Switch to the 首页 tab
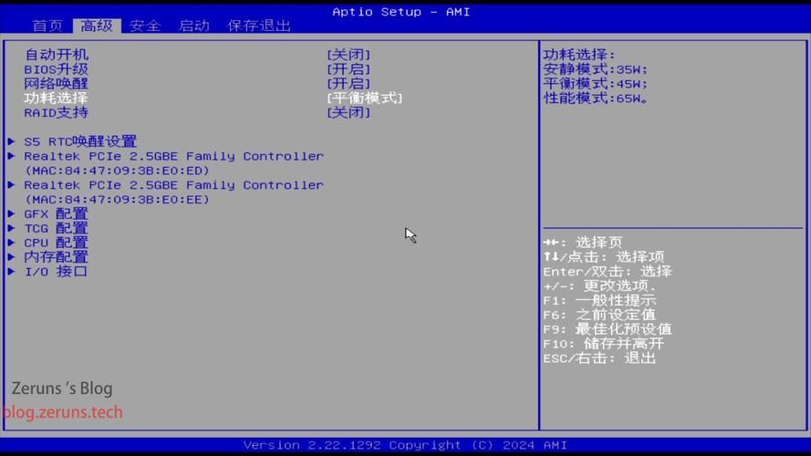 tap(47, 26)
